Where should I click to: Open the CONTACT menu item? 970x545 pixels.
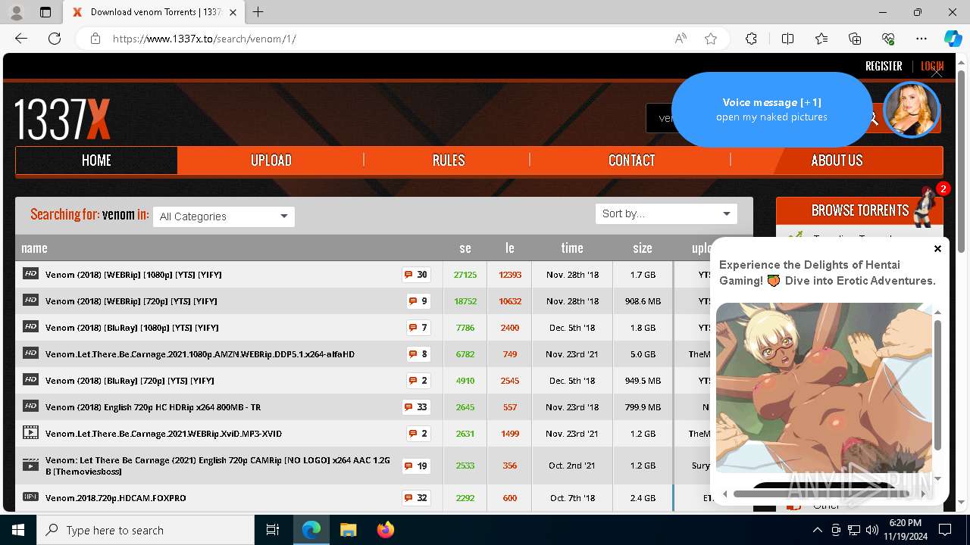(631, 160)
